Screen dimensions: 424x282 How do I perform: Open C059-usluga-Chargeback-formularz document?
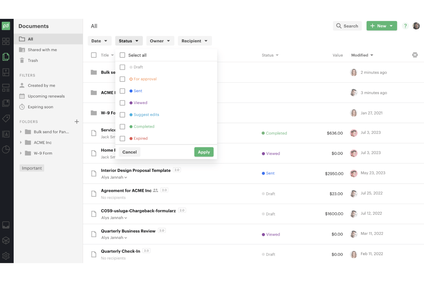138,211
